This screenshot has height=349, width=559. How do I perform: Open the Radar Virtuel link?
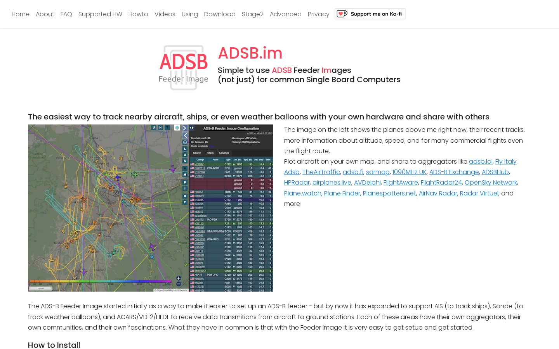coord(479,193)
